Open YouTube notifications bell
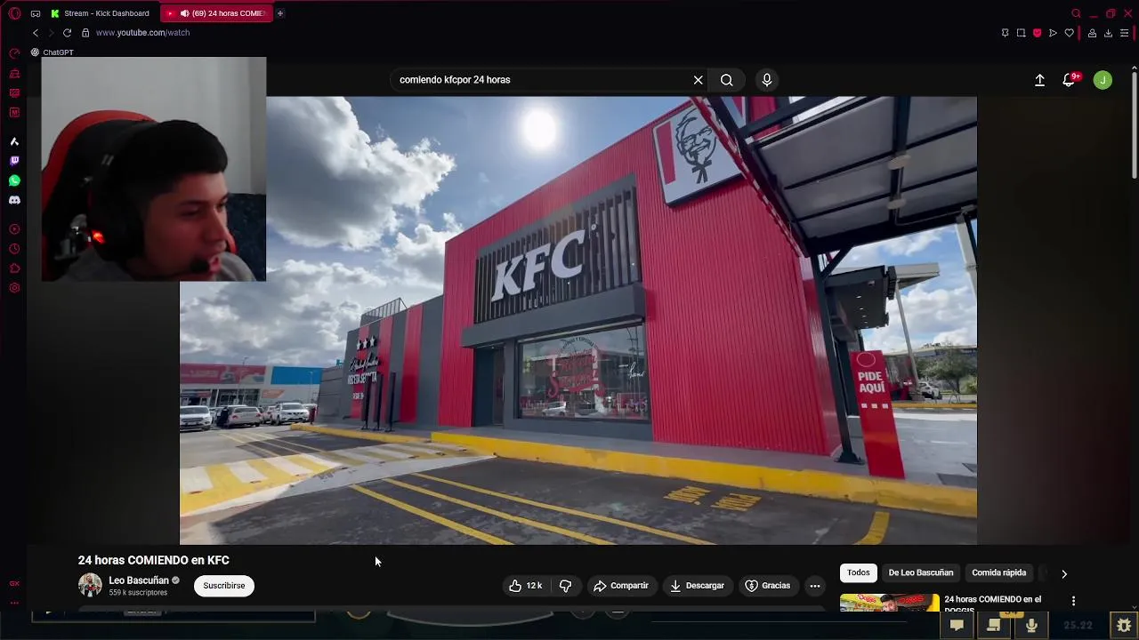The image size is (1139, 640). (x=1070, y=80)
